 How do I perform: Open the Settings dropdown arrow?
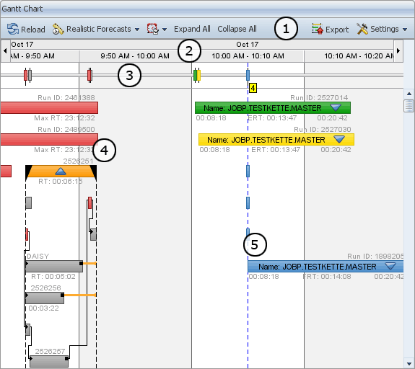click(x=405, y=30)
